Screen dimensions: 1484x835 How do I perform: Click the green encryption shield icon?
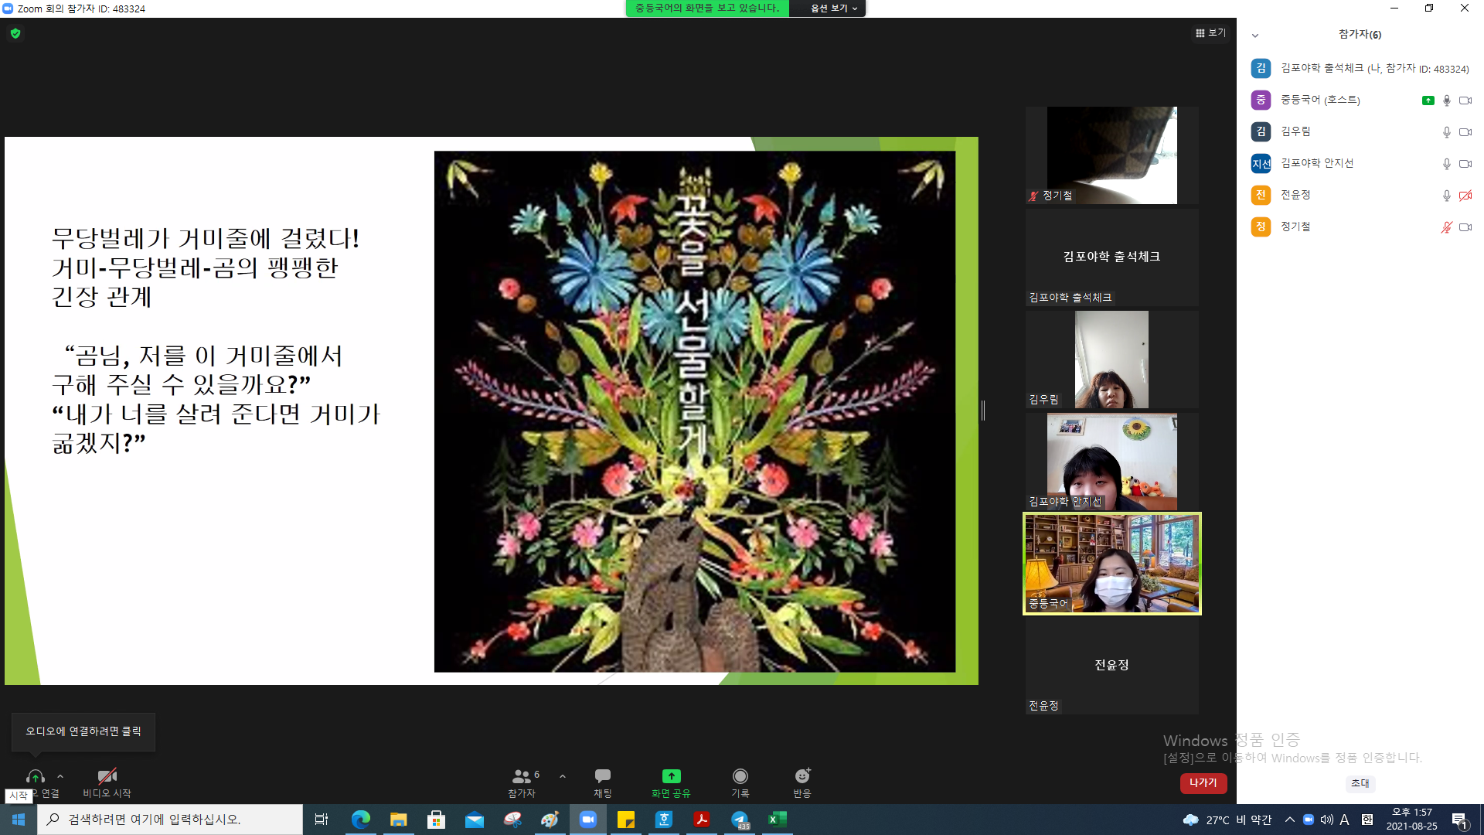pyautogui.click(x=15, y=33)
